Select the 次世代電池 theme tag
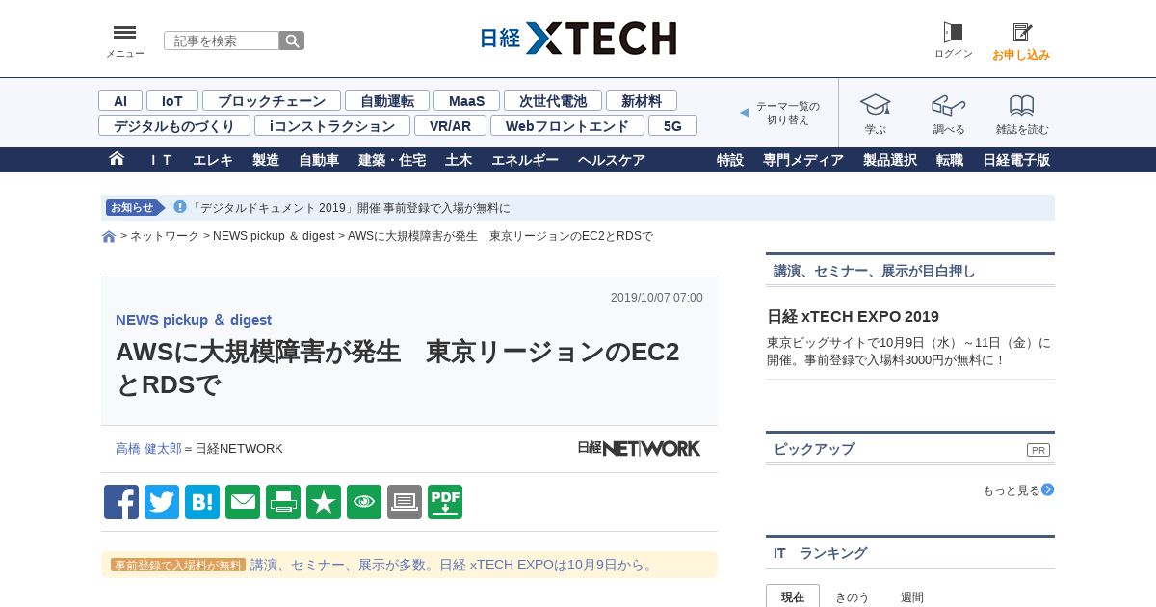The image size is (1156, 607). pyautogui.click(x=553, y=100)
